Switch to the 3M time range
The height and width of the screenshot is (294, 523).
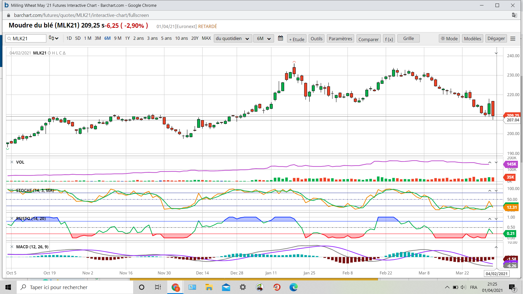pos(98,38)
